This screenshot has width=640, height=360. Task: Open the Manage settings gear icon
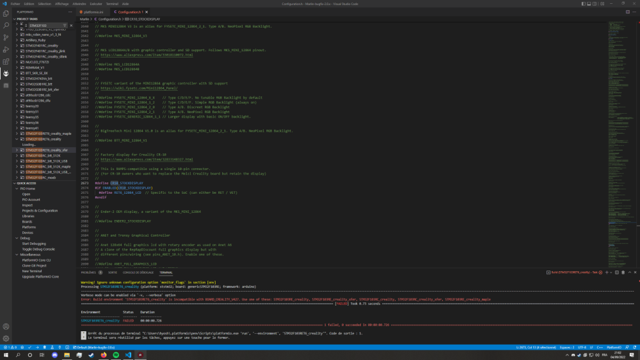tap(6, 338)
